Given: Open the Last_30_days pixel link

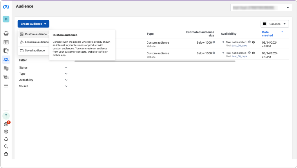Looking at the screenshot, I should [x=239, y=56].
